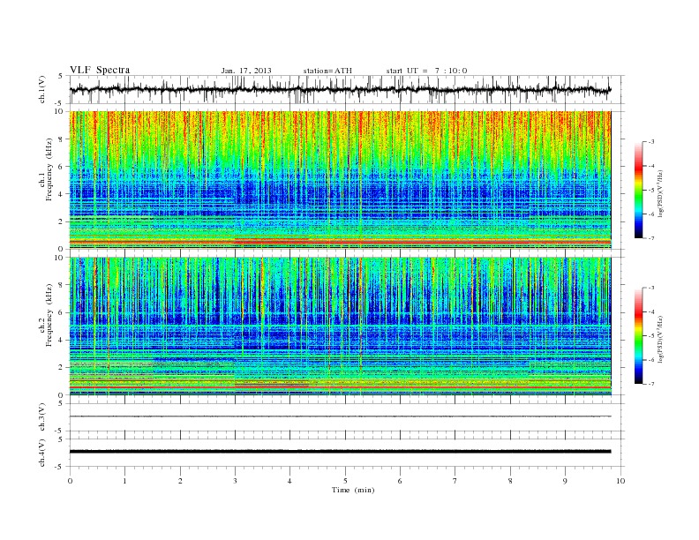The image size is (699, 540).
Task: Click the "ch.1(V)" axis label
Action: (x=42, y=89)
